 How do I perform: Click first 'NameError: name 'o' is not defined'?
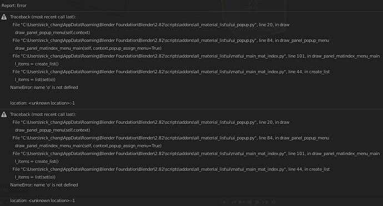tap(44, 87)
